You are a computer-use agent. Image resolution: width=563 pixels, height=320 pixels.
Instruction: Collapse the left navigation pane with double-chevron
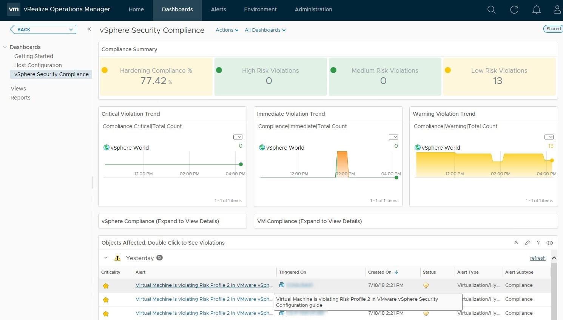[89, 29]
